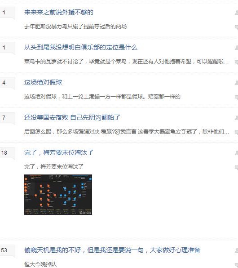Open thread 来来来之前说外援不够的
This screenshot has width=238, height=268.
(x=59, y=12)
